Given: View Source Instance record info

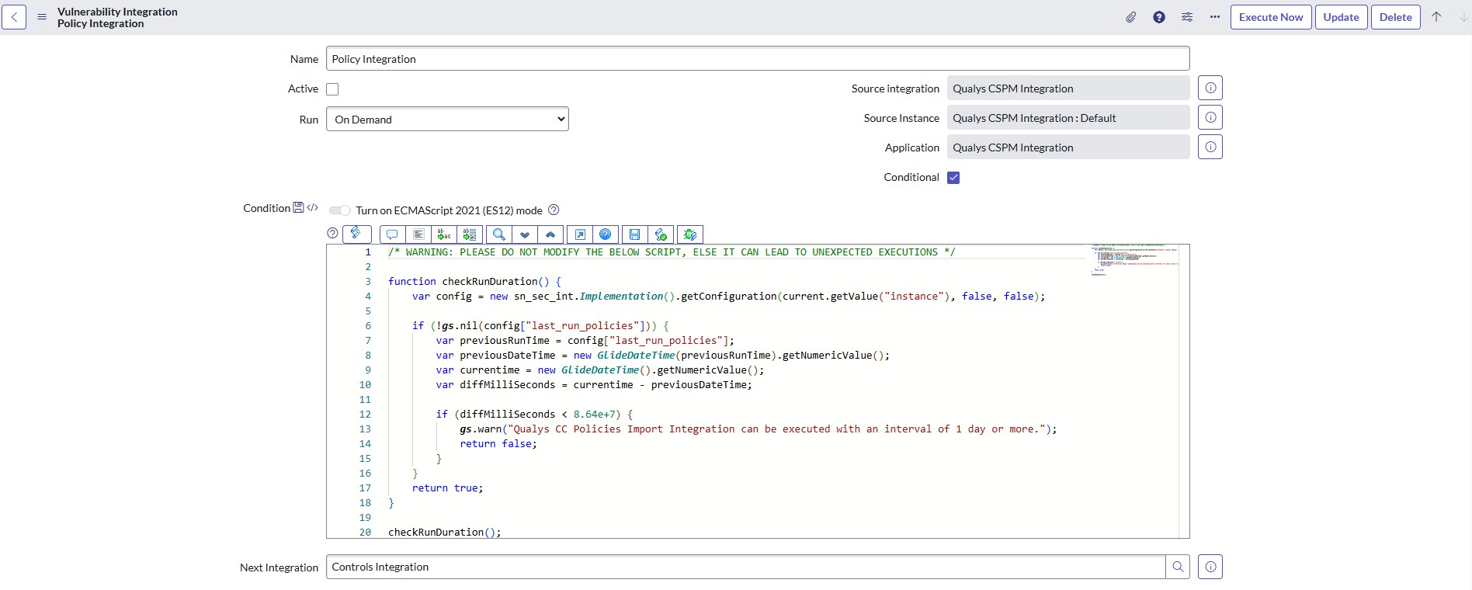Looking at the screenshot, I should coord(1210,117).
